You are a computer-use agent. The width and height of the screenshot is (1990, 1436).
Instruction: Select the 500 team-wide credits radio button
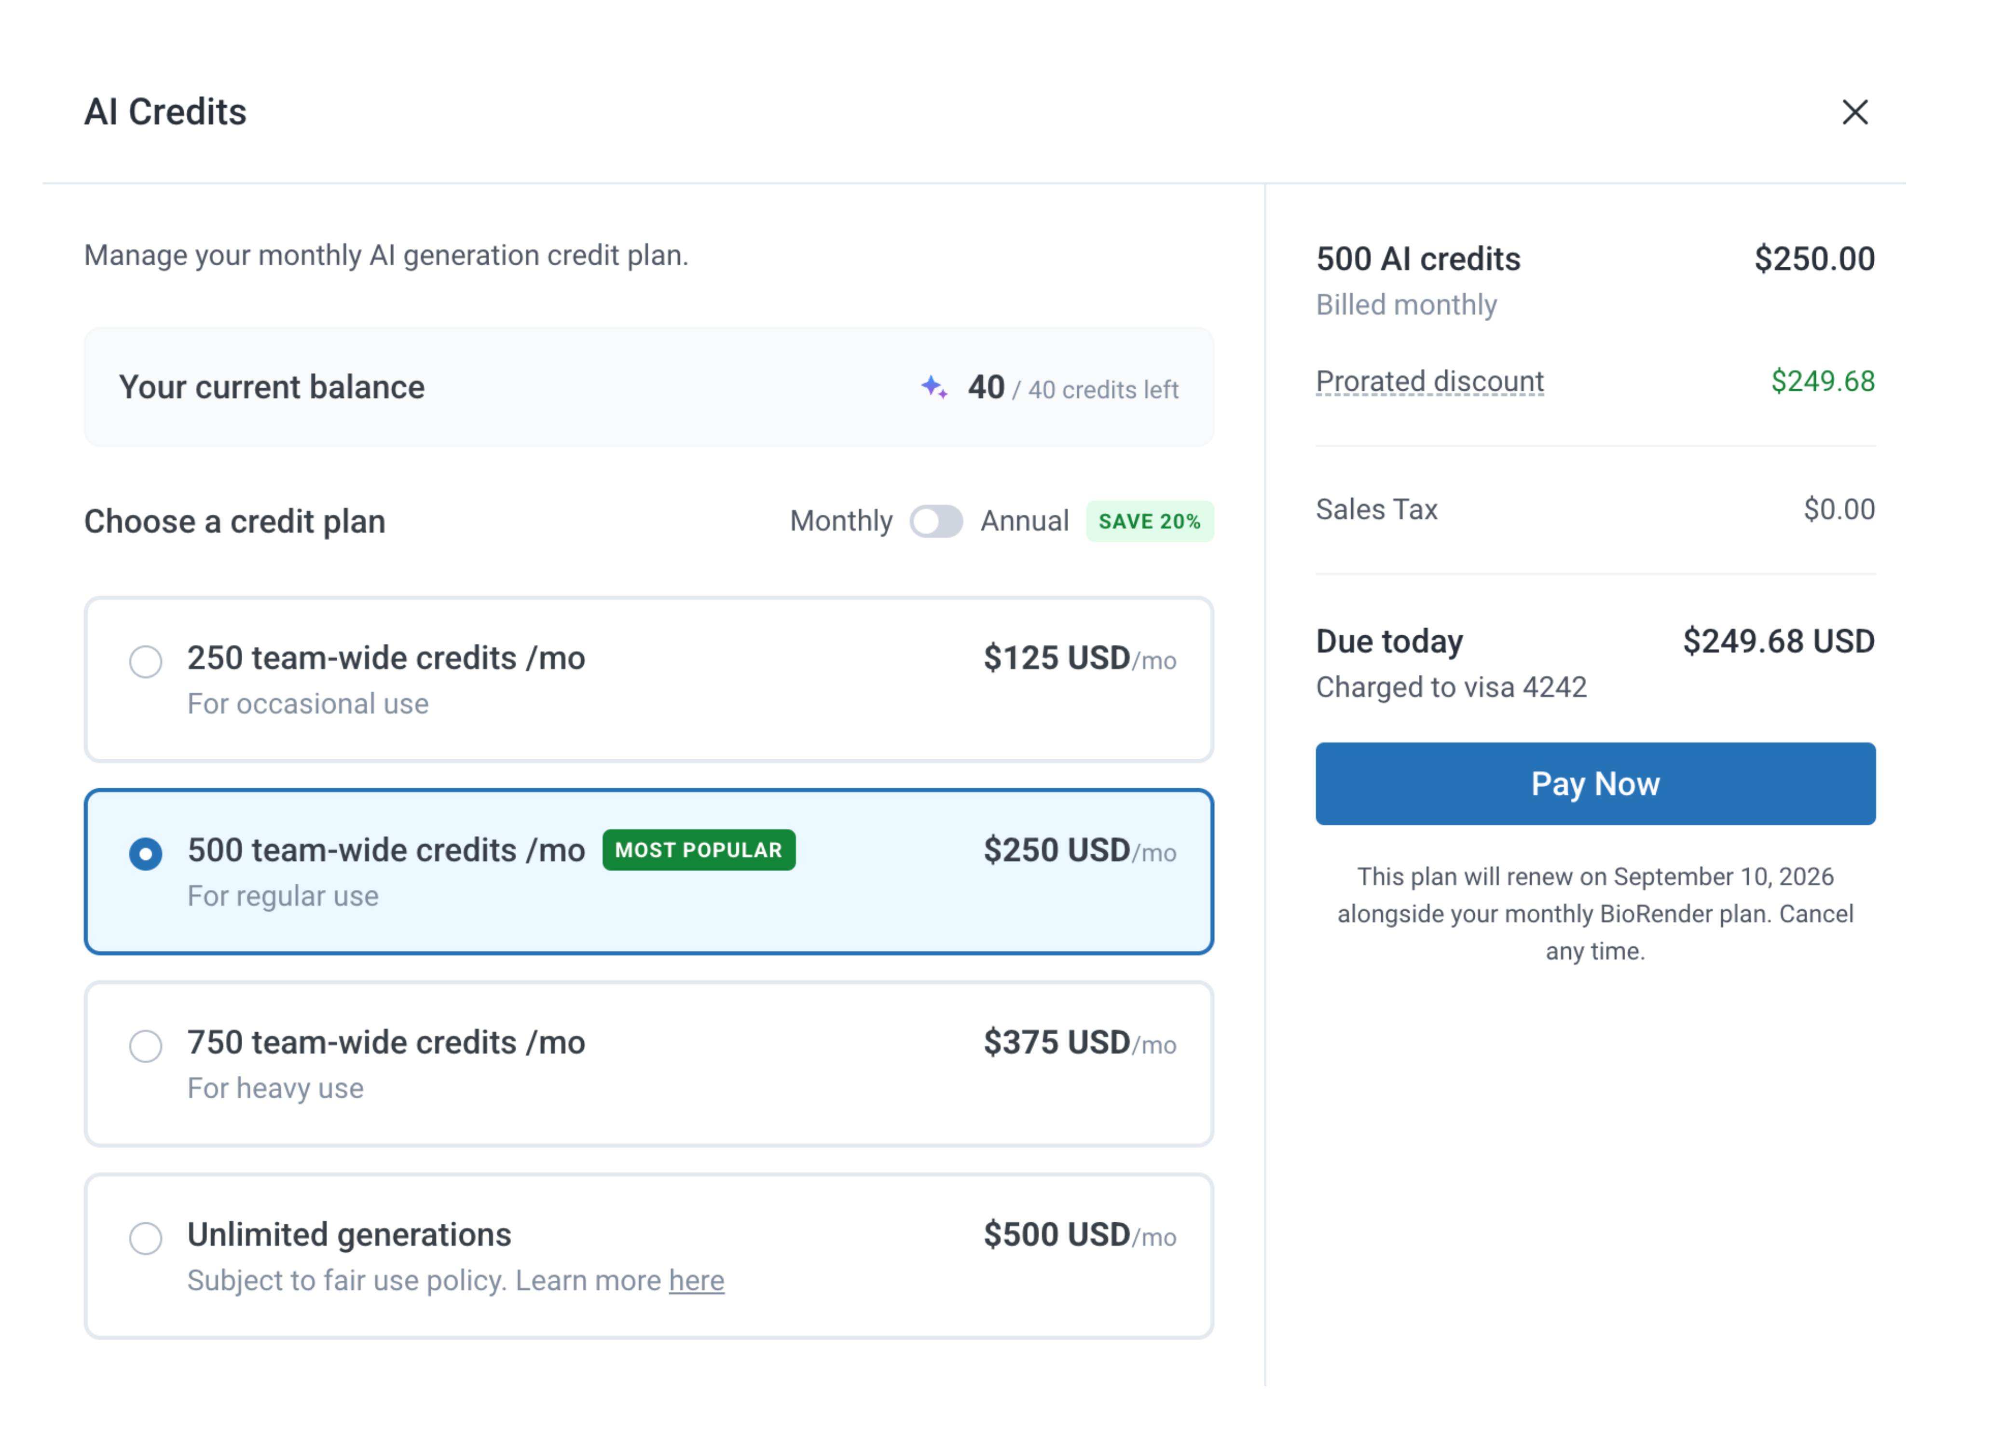[x=146, y=853]
